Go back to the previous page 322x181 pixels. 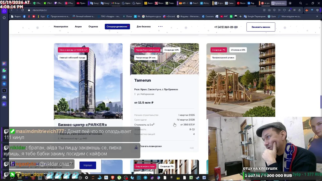12,10
